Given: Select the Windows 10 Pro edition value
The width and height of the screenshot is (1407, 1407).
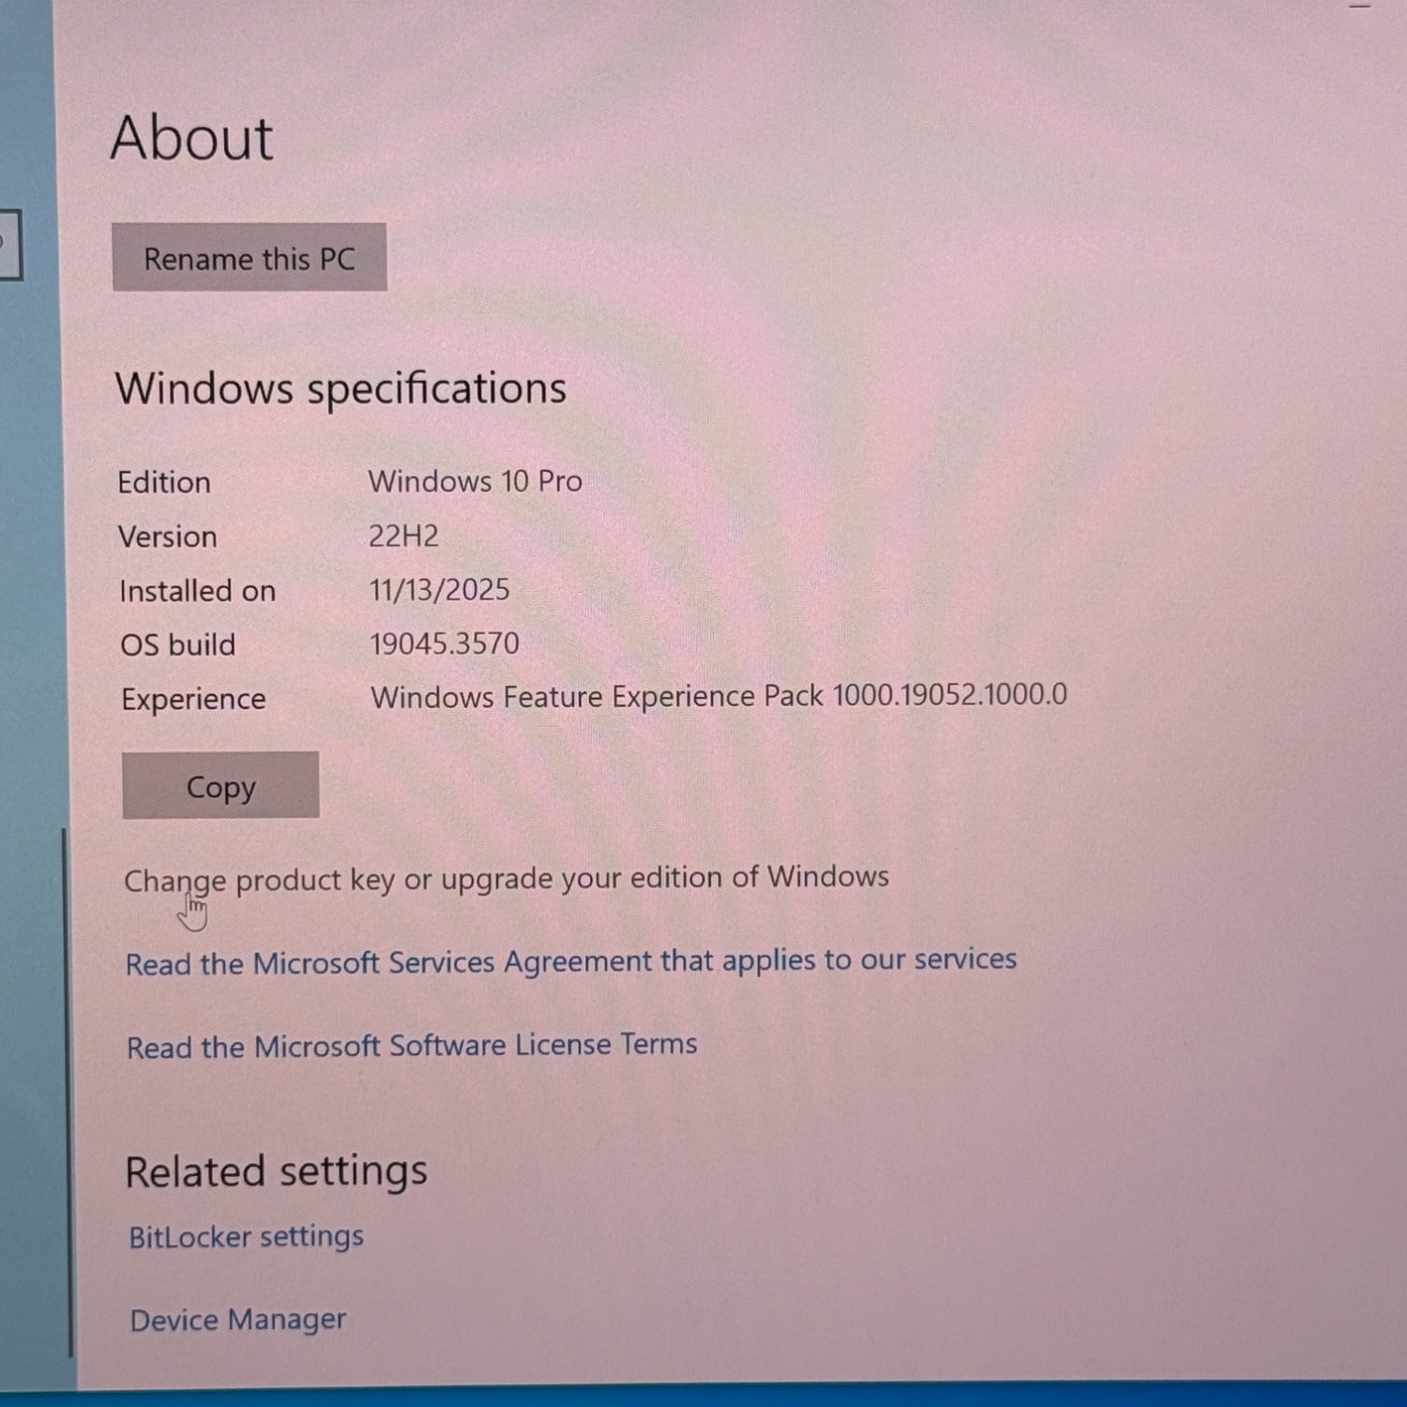Looking at the screenshot, I should 475,481.
